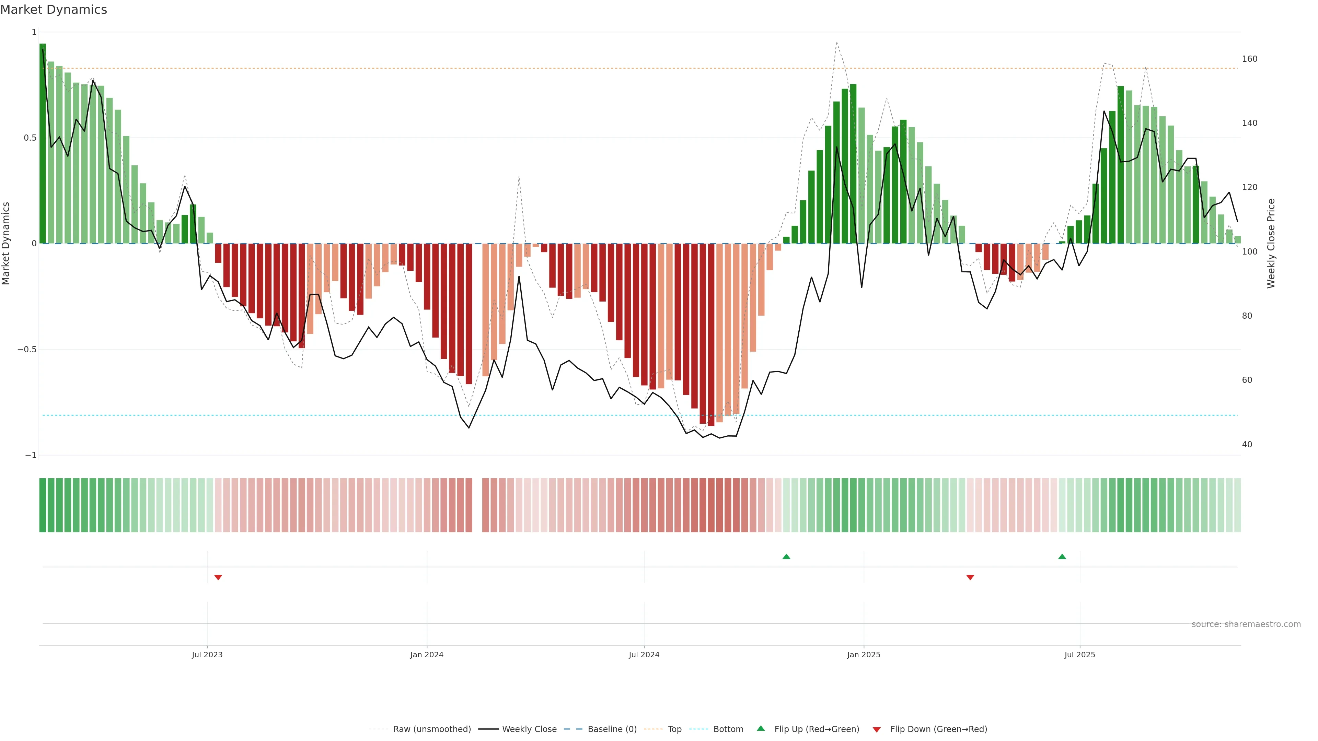Click the red Flip Down marker near Jul 2023
Viewport: 1318px width, 741px height.
pyautogui.click(x=218, y=577)
